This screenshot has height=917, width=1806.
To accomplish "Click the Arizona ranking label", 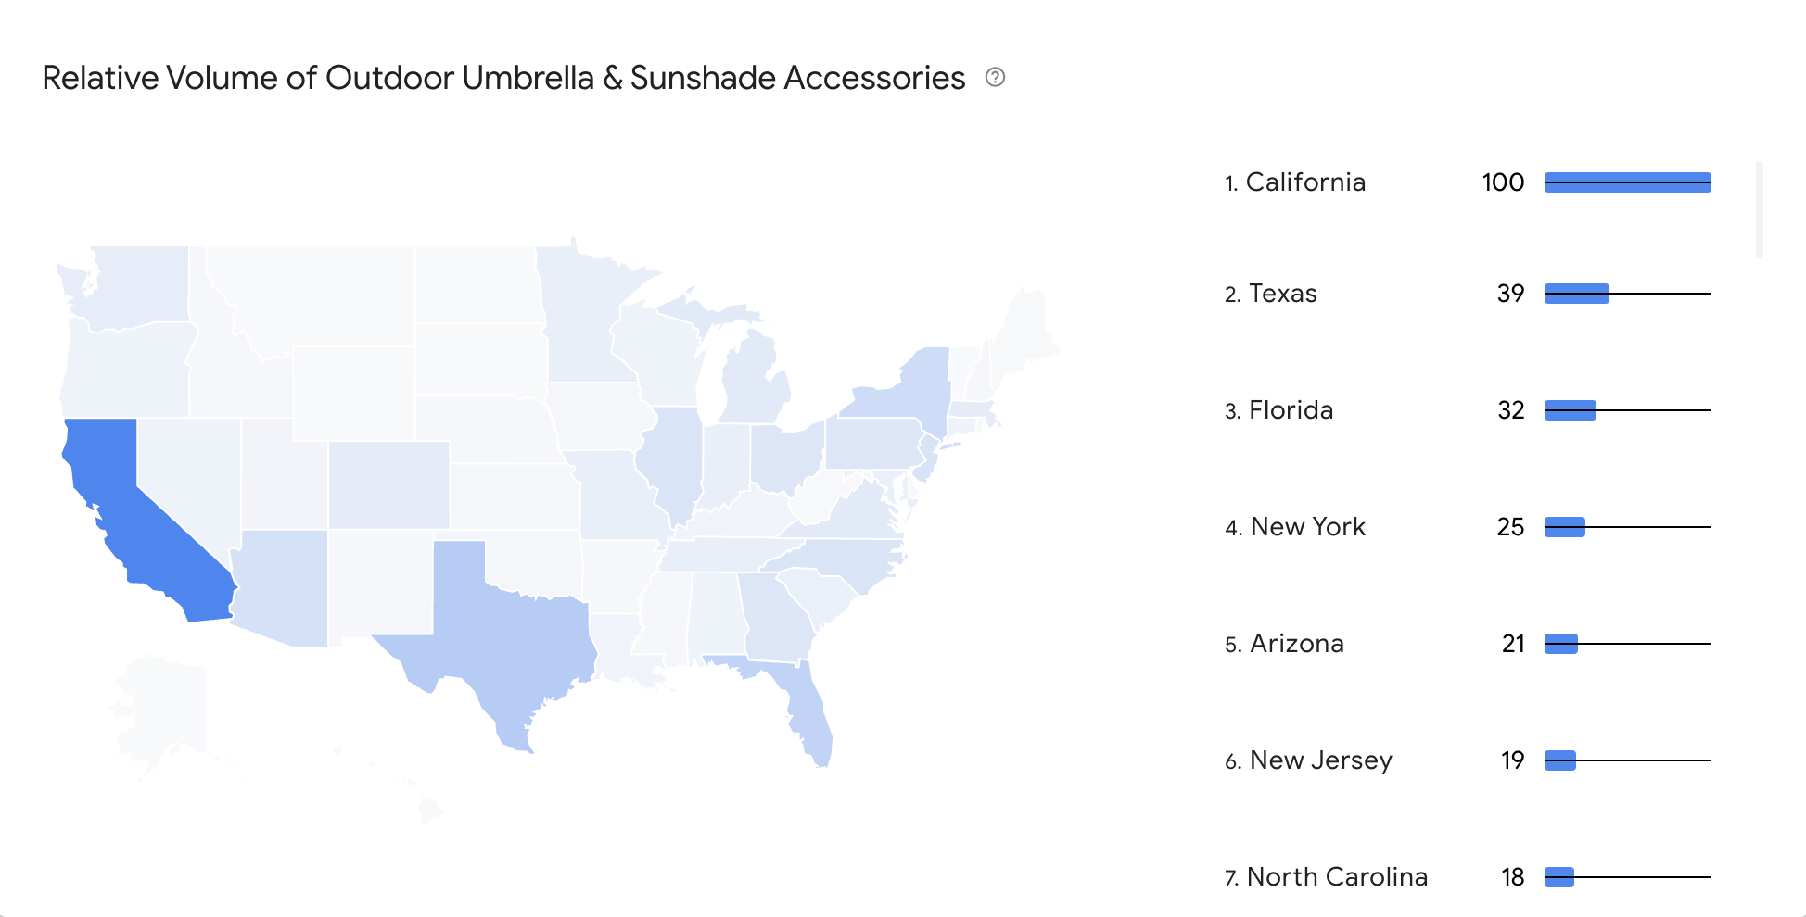I will [1284, 644].
